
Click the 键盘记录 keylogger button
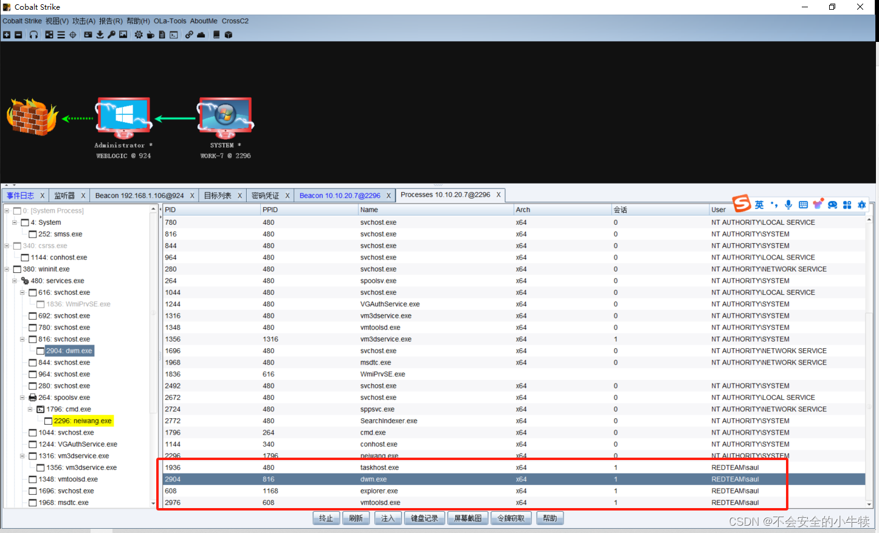point(424,518)
